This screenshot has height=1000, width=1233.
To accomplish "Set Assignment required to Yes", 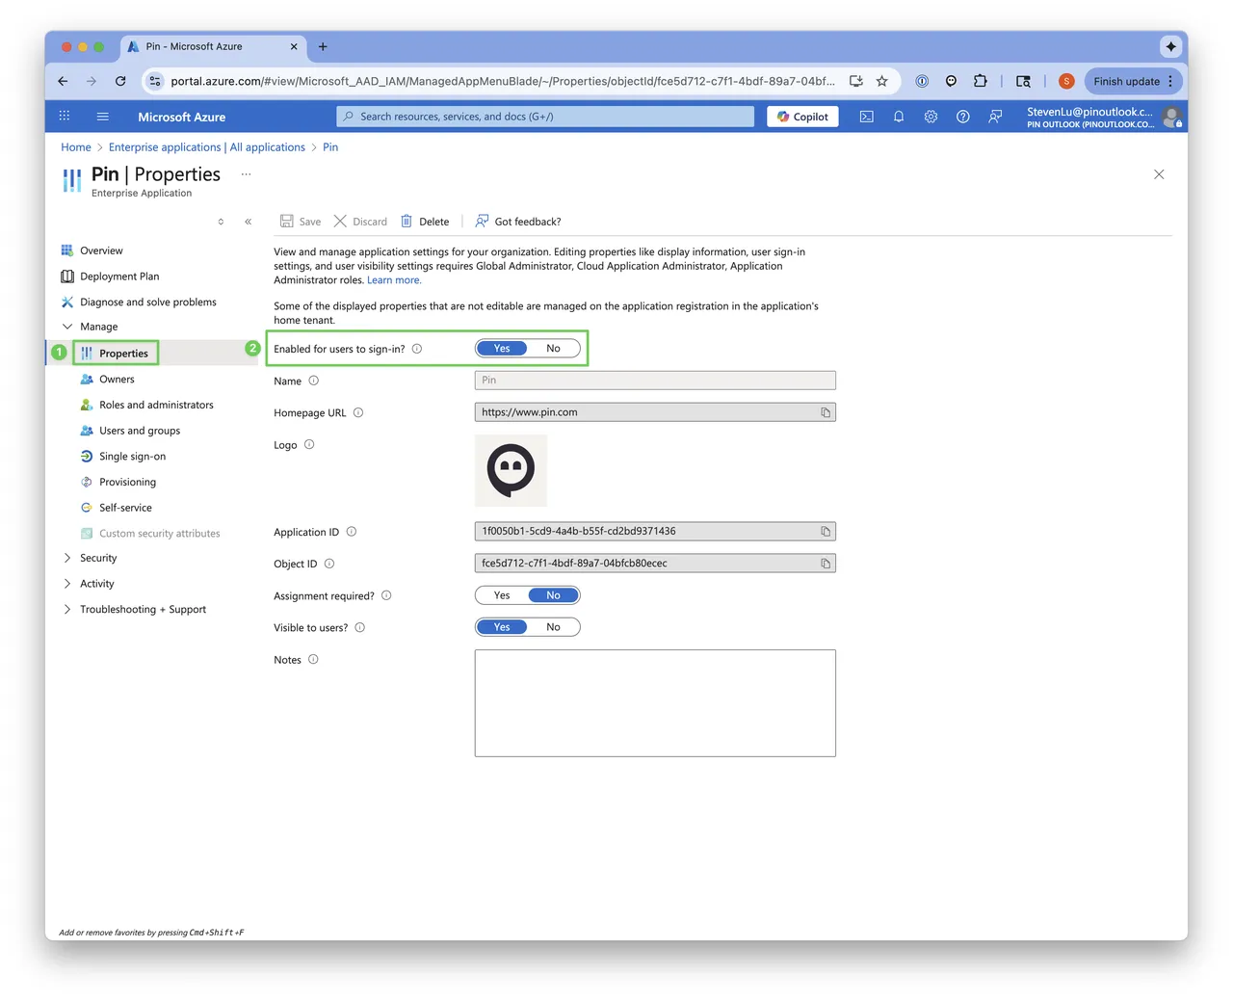I will 502,595.
